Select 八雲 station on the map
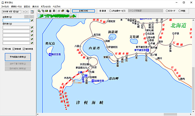 (x=80, y=46)
